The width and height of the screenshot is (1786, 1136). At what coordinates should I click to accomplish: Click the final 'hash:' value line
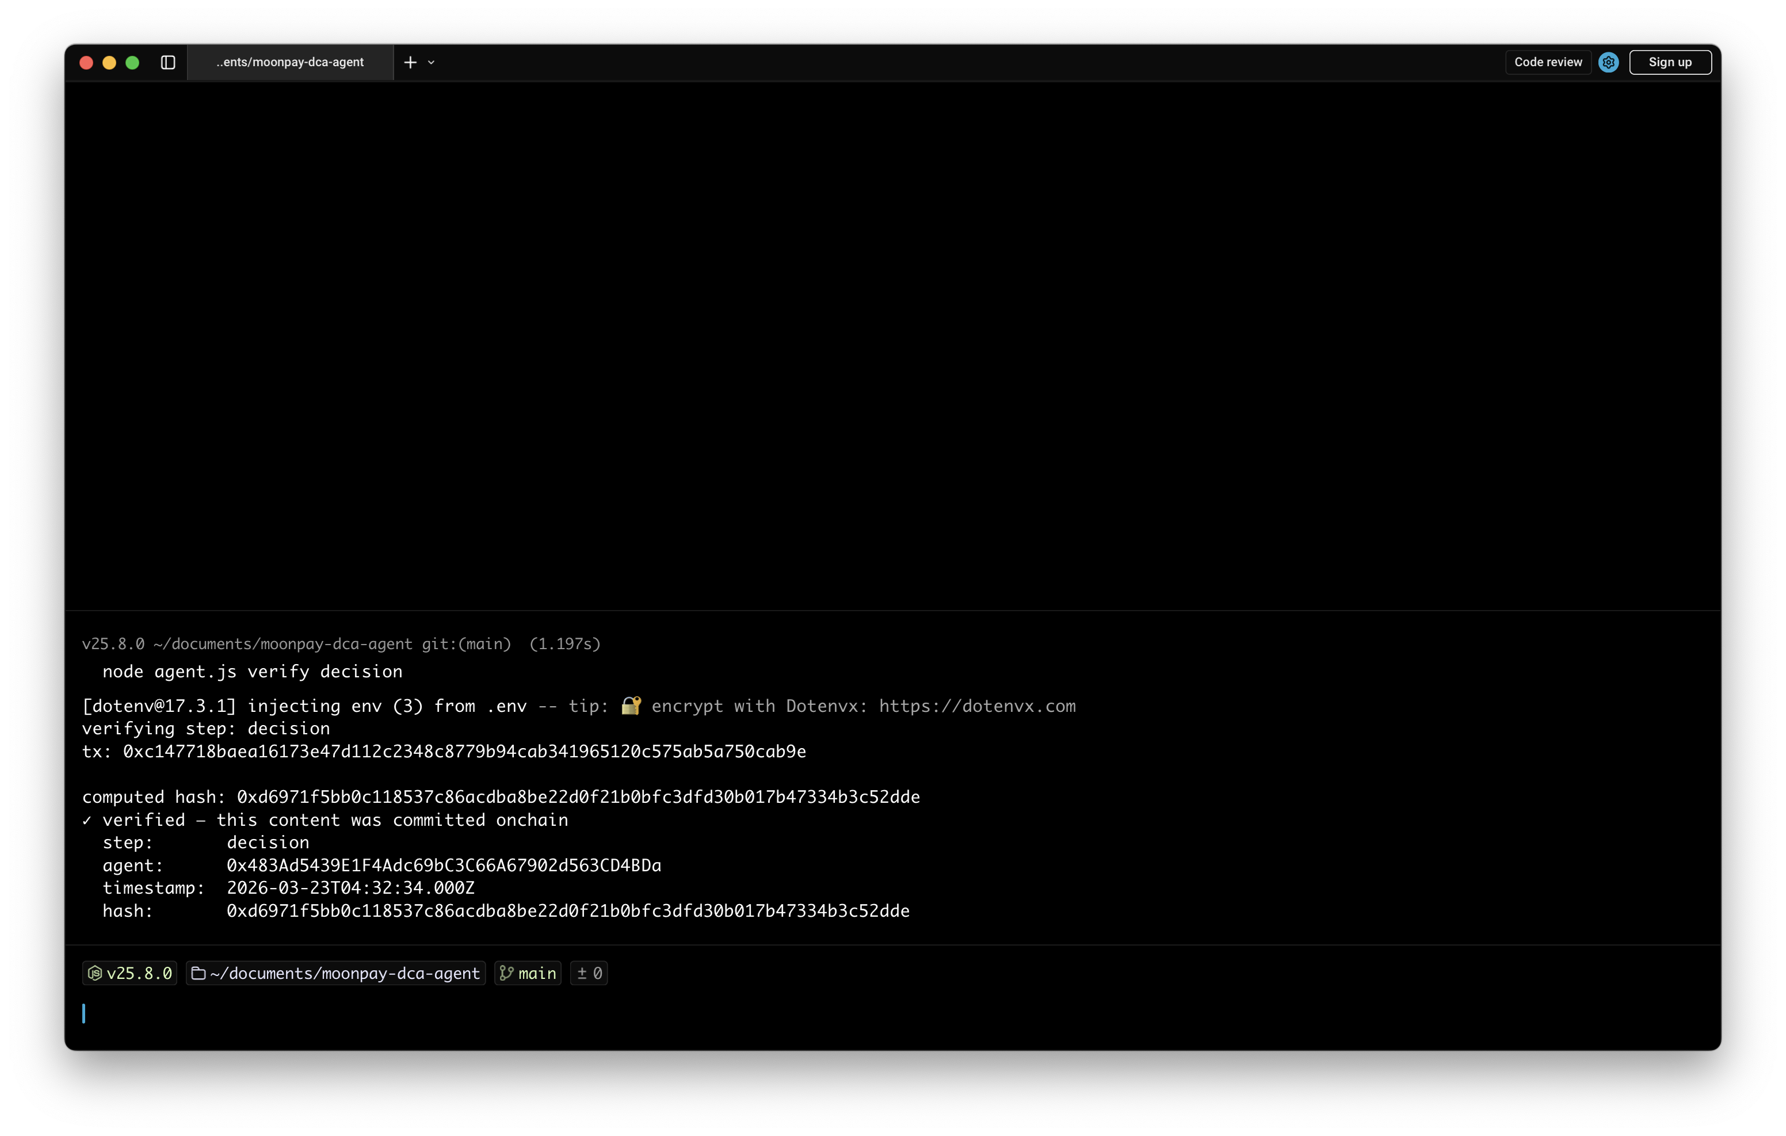506,911
